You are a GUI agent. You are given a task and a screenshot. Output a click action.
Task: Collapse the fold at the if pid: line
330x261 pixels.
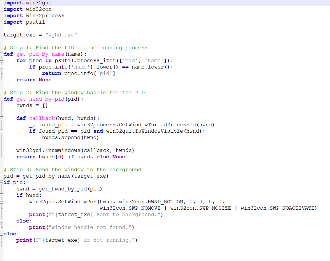[x=1, y=182]
